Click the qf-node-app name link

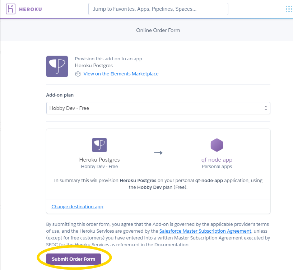pyautogui.click(x=217, y=160)
